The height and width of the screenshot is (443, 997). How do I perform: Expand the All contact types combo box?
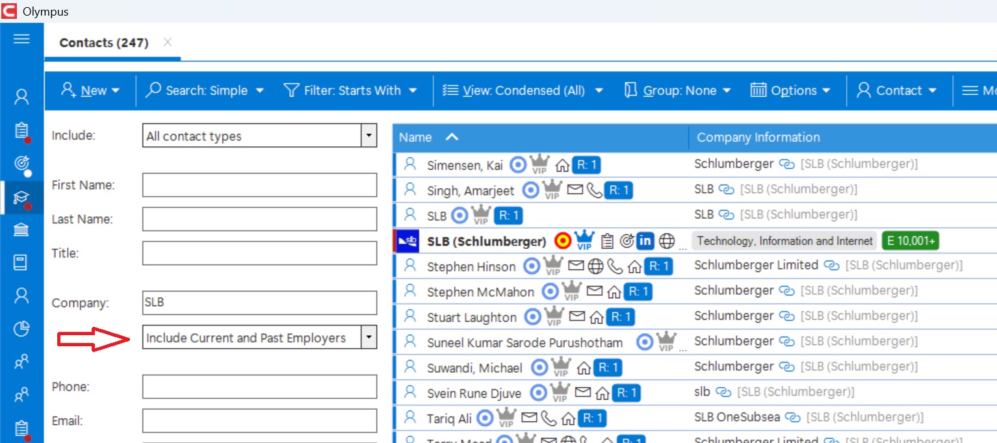[x=369, y=136]
